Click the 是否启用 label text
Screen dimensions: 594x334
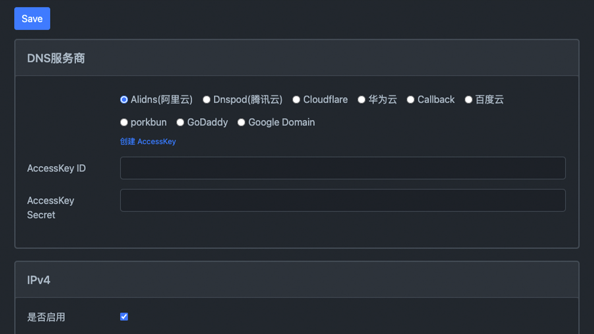(x=46, y=317)
